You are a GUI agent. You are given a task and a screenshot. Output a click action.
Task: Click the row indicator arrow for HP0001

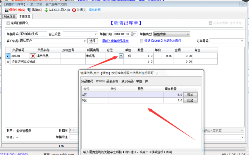click(8, 56)
